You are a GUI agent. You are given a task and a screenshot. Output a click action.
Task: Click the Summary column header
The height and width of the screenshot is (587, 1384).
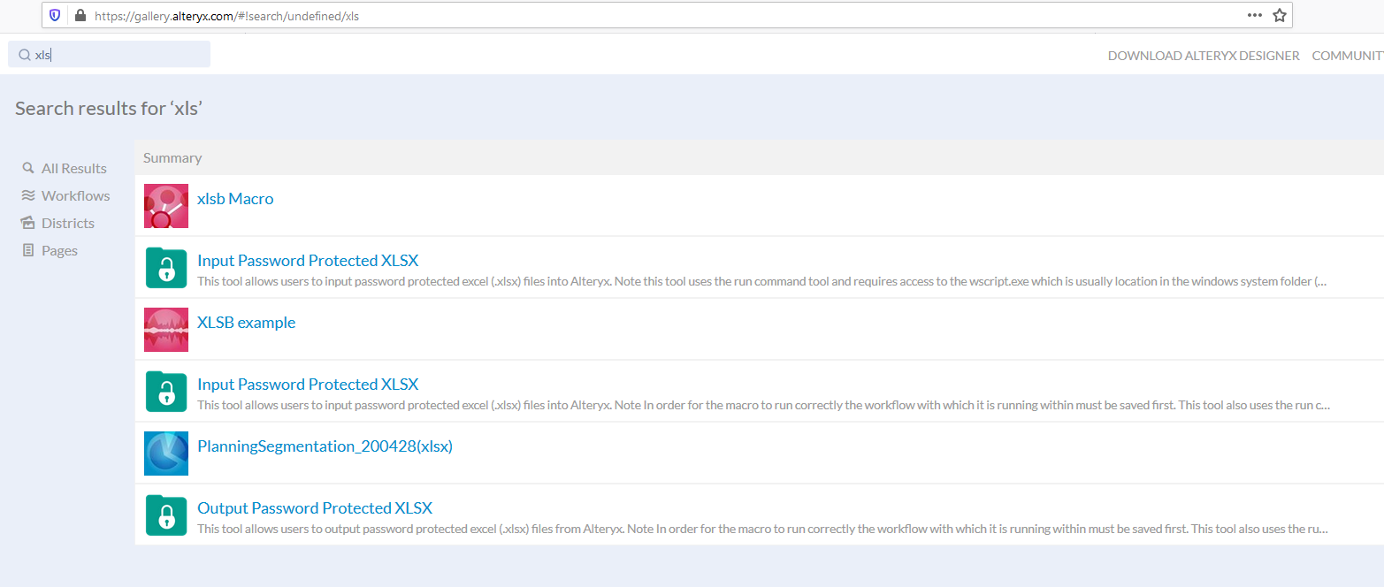[172, 157]
